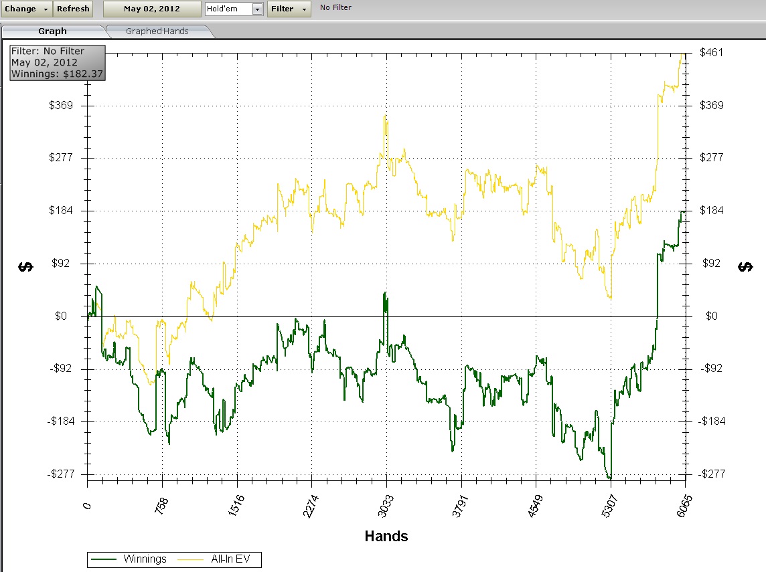The height and width of the screenshot is (572, 766).
Task: Click the No Filter text beside Filter button
Action: (x=335, y=8)
